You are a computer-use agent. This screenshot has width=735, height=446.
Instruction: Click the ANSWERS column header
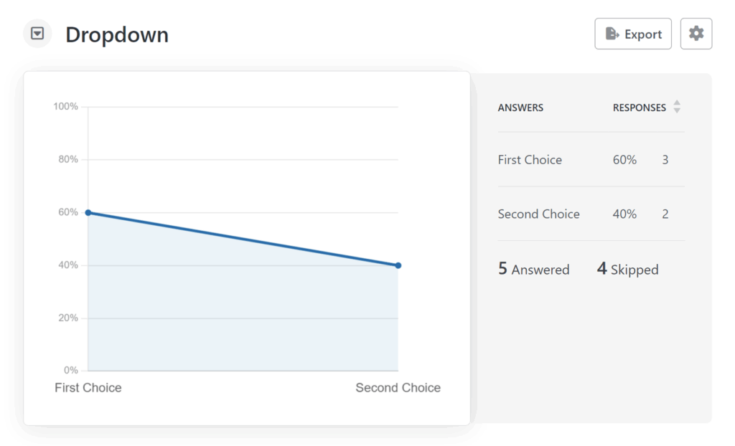[x=520, y=108]
